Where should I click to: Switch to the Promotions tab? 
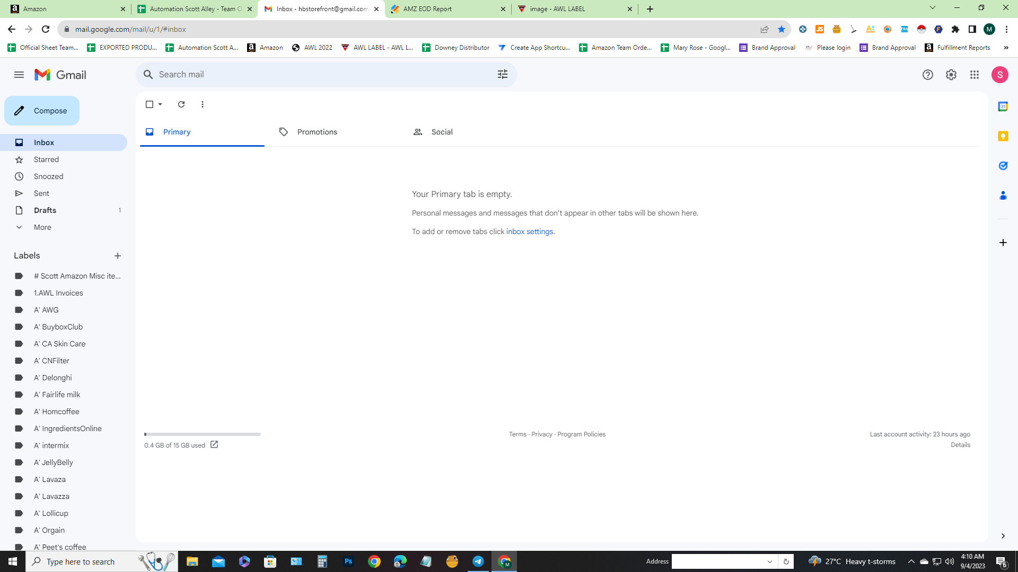336,132
